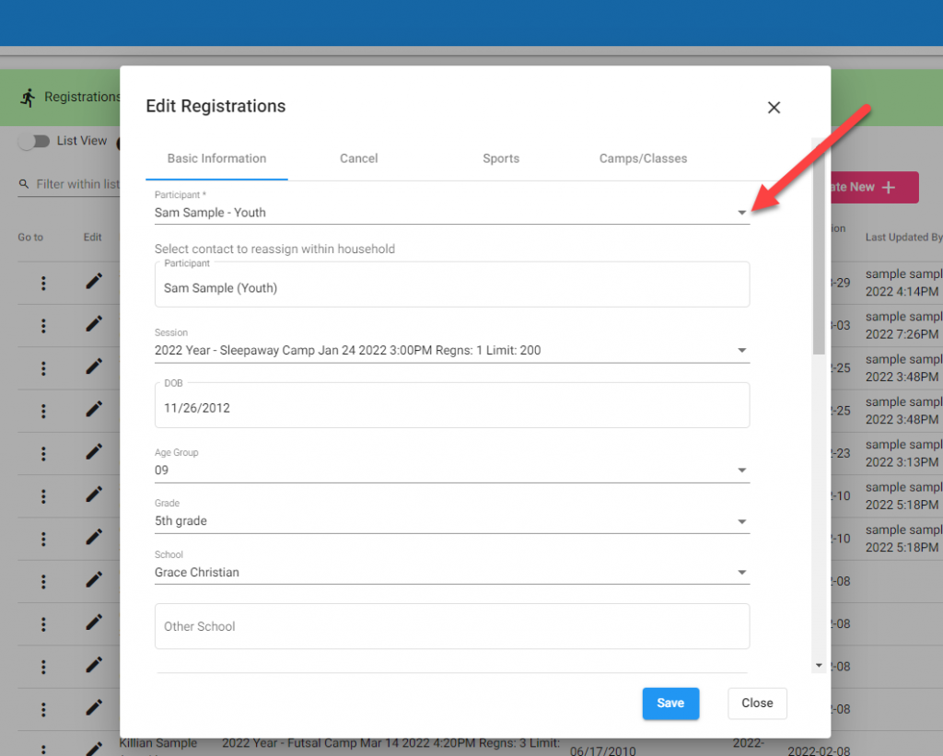Image resolution: width=943 pixels, height=756 pixels.
Task: Click the dialog scrollbar down arrow
Action: 819,665
